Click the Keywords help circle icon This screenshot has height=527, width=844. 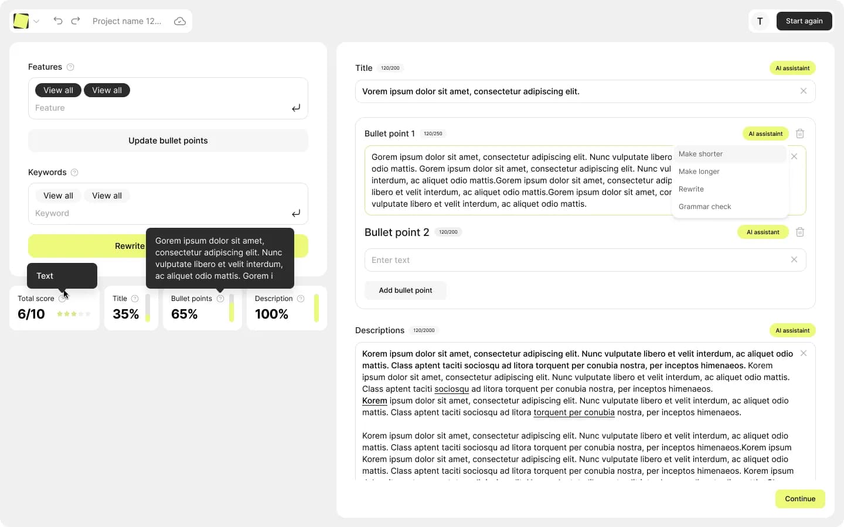pos(74,172)
